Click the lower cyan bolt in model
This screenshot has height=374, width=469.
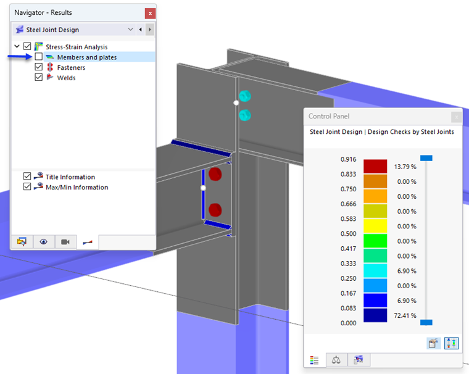point(244,115)
